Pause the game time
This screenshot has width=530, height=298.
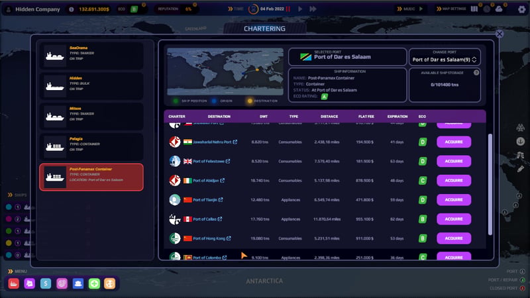click(x=288, y=9)
